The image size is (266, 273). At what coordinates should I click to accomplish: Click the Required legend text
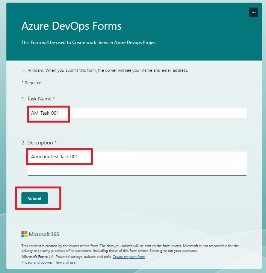(33, 83)
